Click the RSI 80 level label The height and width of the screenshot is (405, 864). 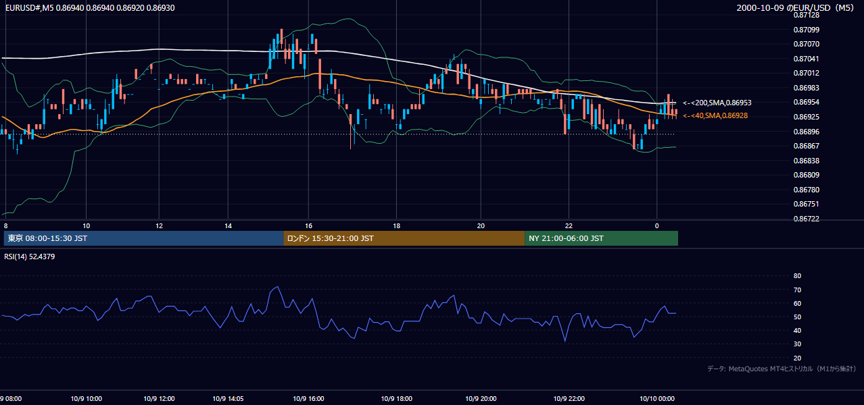[797, 276]
